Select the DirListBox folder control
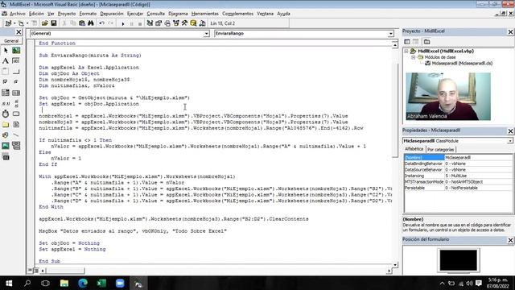 pyautogui.click(x=6, y=124)
